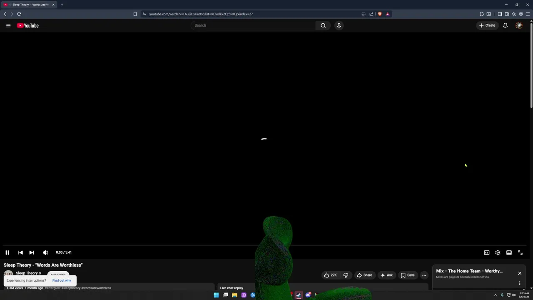Open Brave Shields lion icon
Screen dimensions: 533x300
(x=380, y=14)
